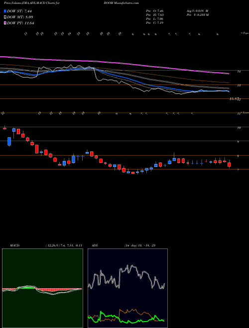Click the 'BOOM MunafaSutra.com' title text
Screen dimensions: 249x328
pyautogui.click(x=121, y=3)
